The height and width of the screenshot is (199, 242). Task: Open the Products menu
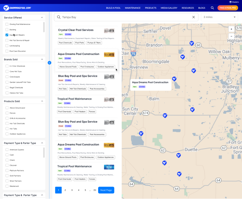pos(151,8)
